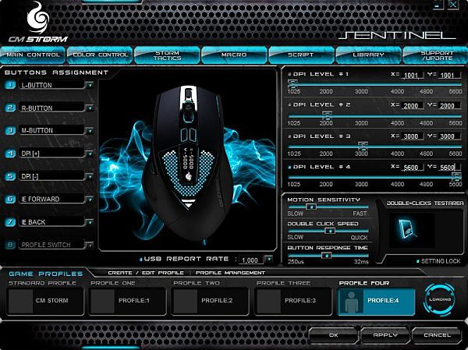
Task: Open the Macro tab
Action: tap(233, 55)
